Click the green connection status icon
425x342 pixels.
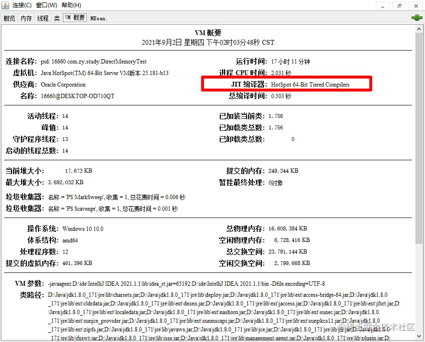(x=417, y=18)
